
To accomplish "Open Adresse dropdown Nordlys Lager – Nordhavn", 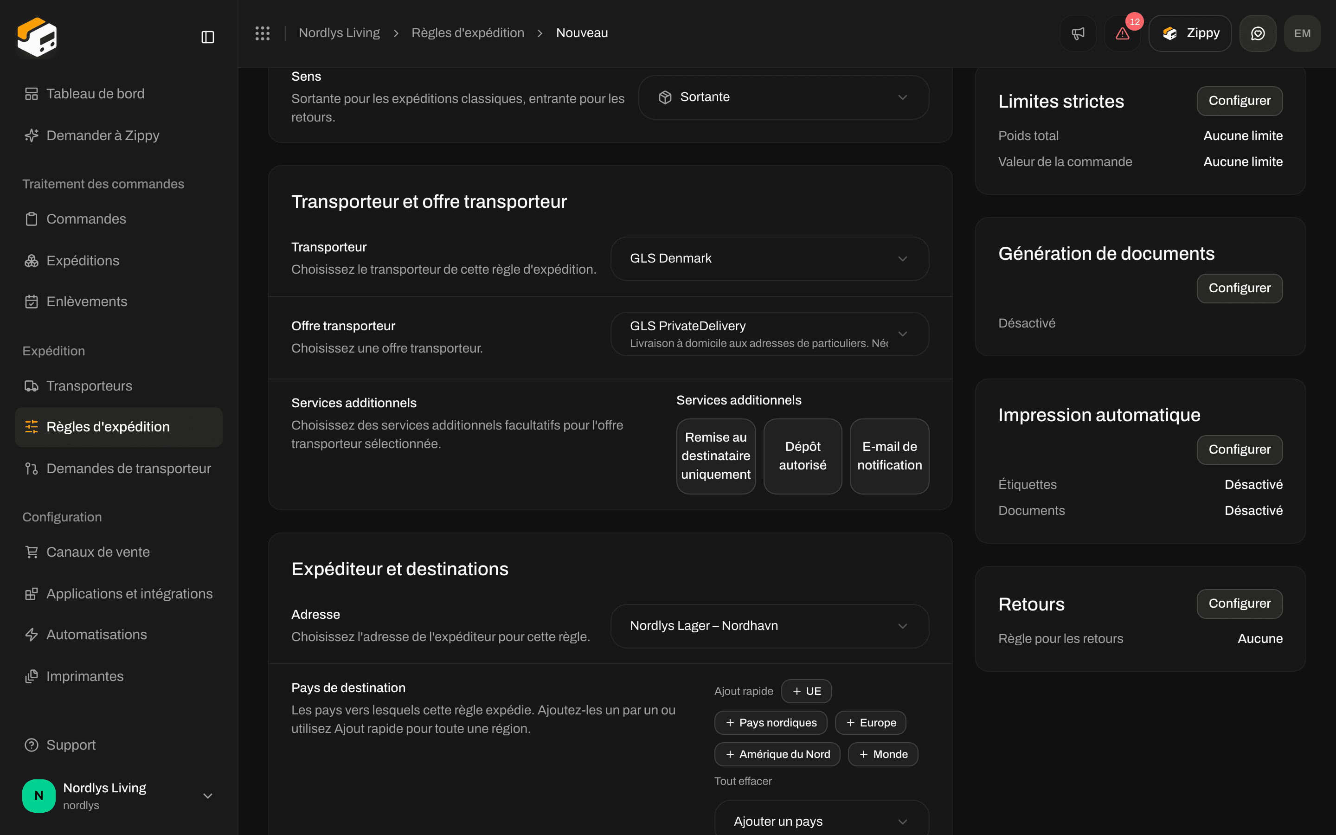I will [770, 626].
